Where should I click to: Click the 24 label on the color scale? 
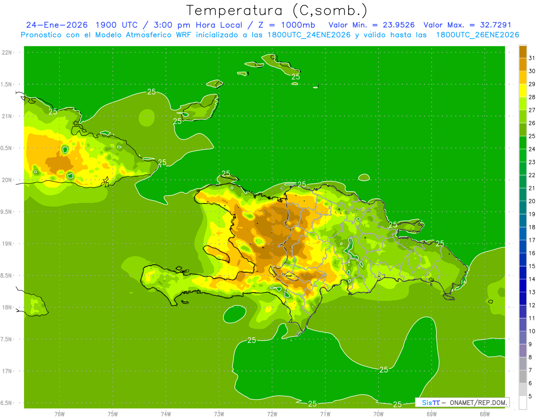pyautogui.click(x=532, y=149)
